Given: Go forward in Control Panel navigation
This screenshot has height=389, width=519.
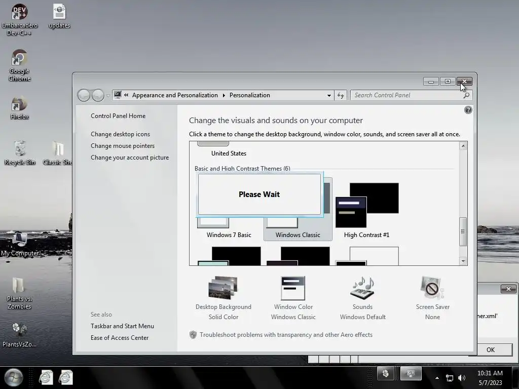Looking at the screenshot, I should (x=98, y=96).
